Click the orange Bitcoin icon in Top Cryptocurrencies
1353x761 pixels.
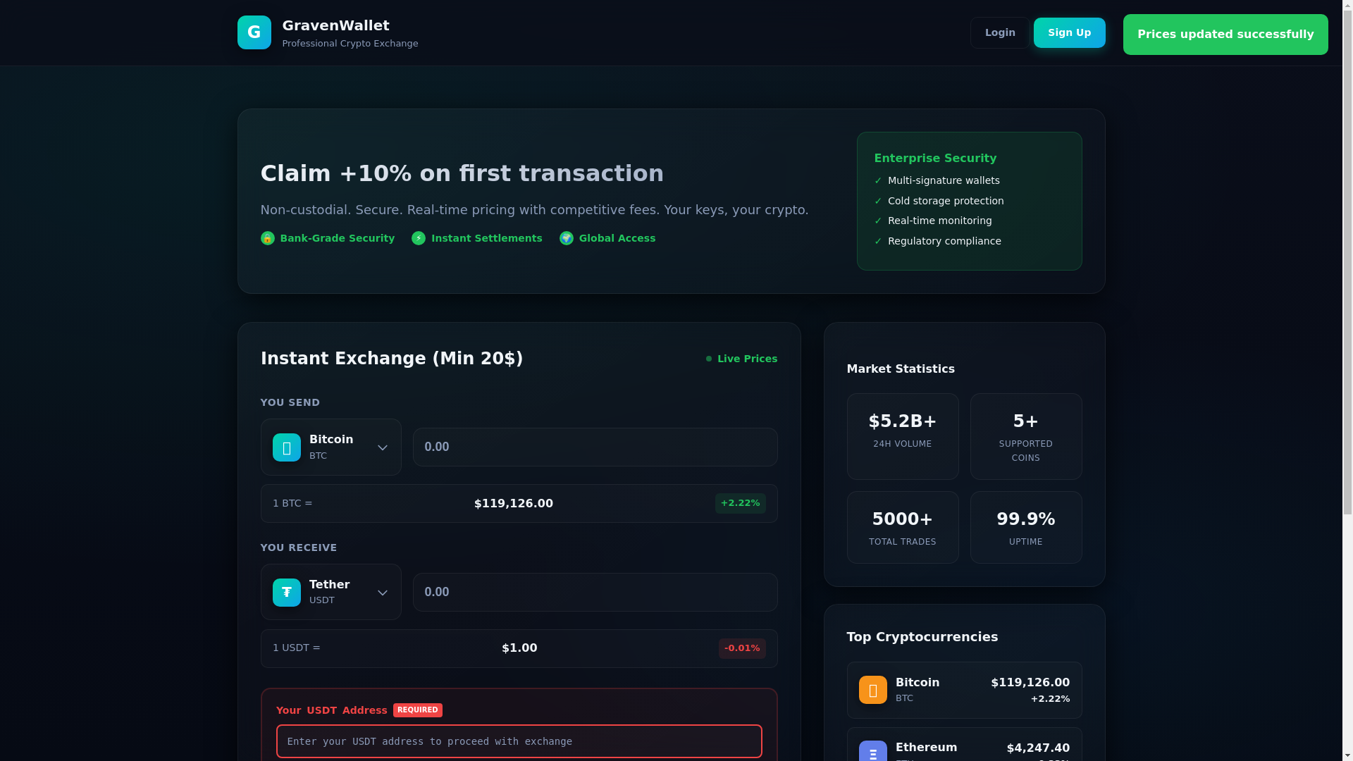pos(873,690)
